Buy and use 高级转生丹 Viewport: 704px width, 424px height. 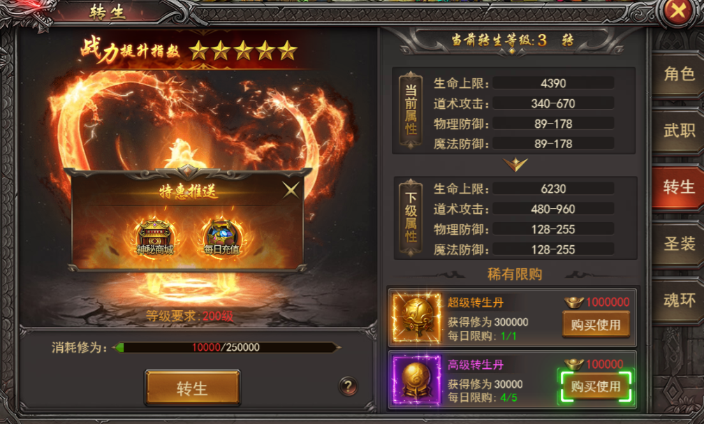596,386
